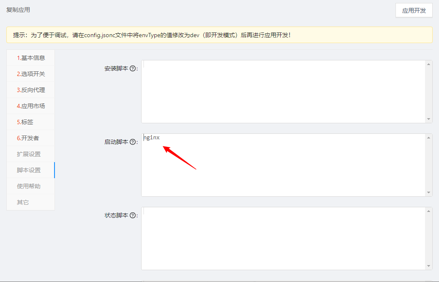Click help icon beside 状态脚本 label
The height and width of the screenshot is (282, 439).
[x=133, y=215]
